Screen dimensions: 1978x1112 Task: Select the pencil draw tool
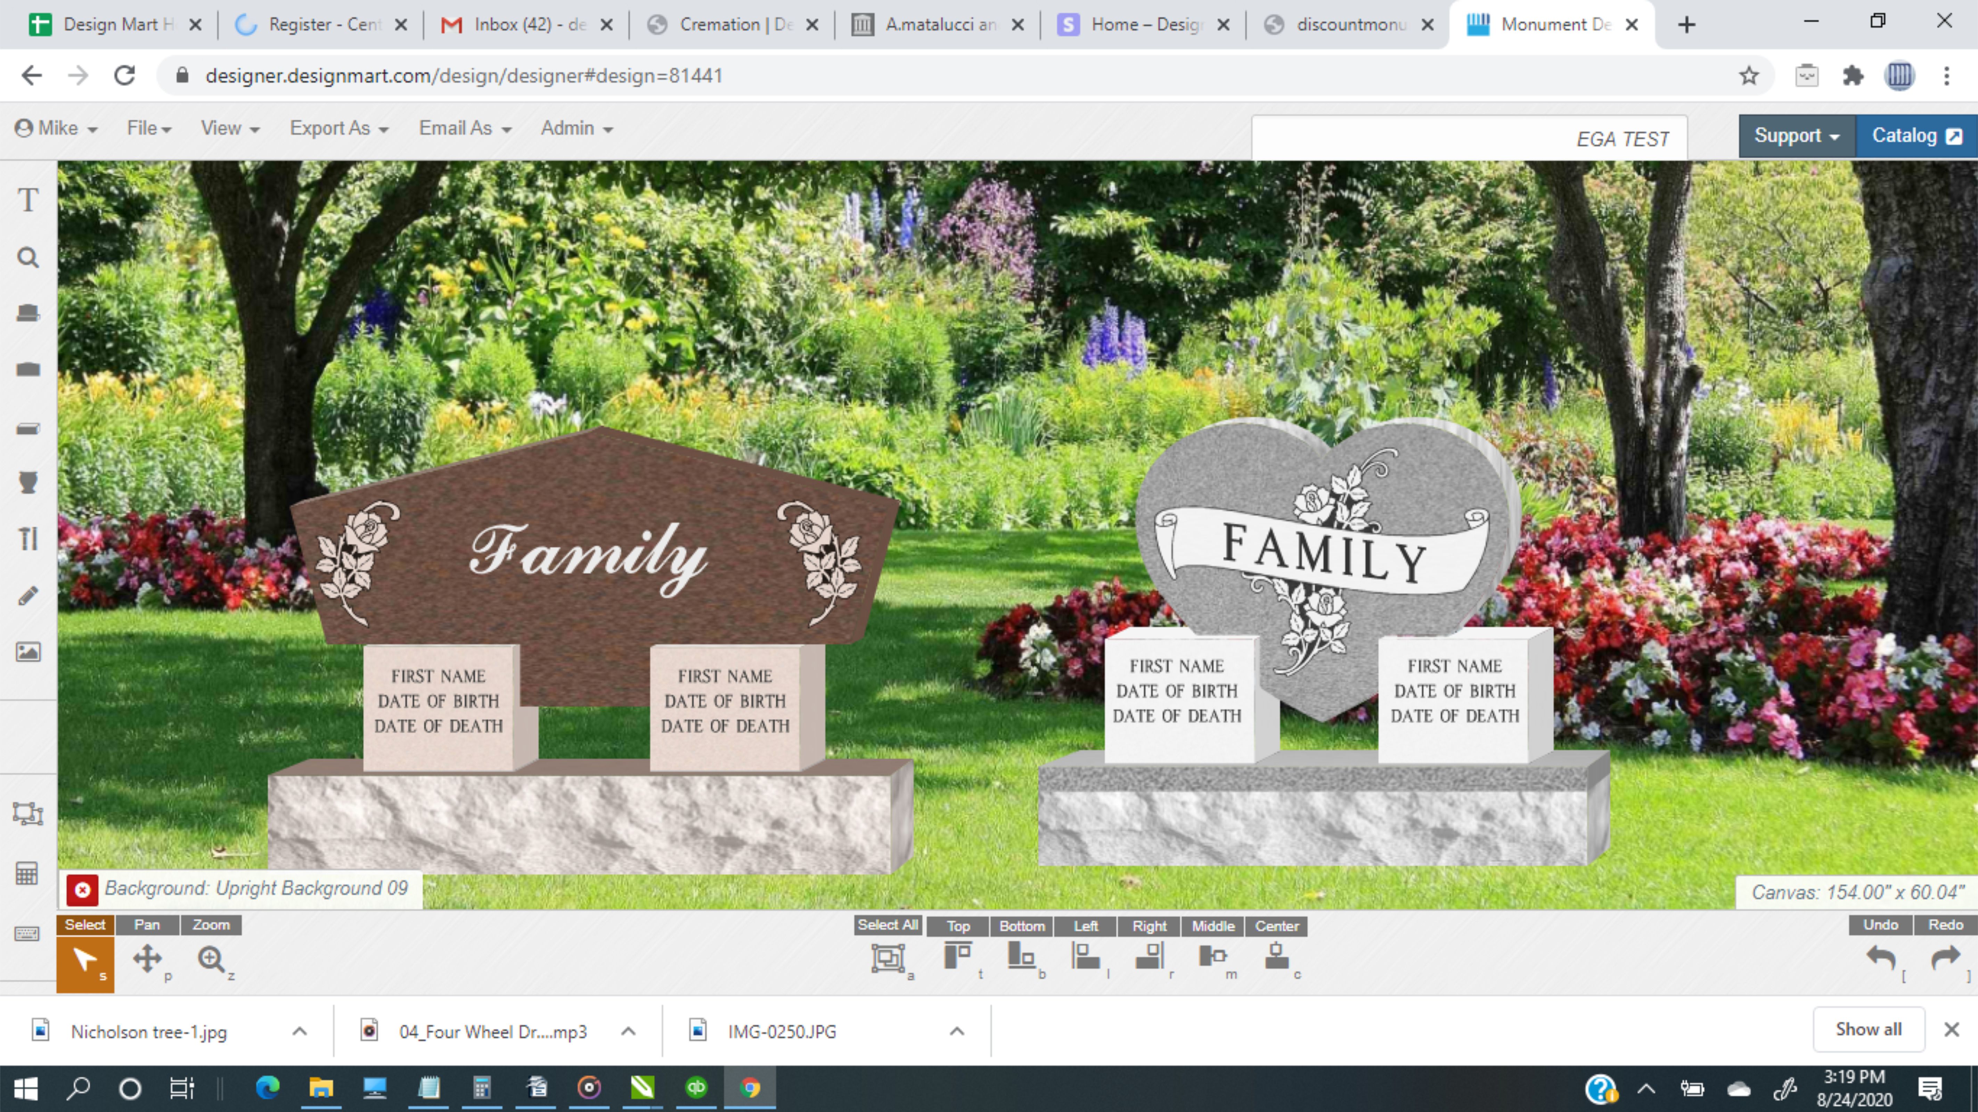tap(28, 595)
